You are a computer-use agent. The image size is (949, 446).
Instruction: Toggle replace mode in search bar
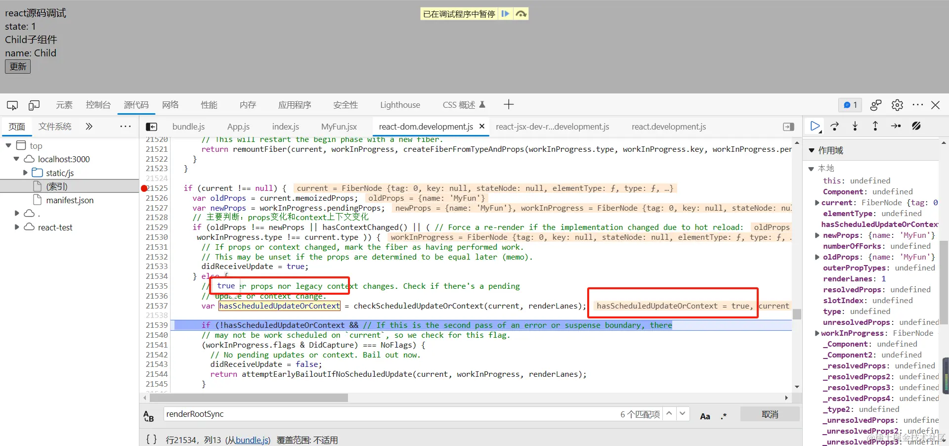click(148, 416)
